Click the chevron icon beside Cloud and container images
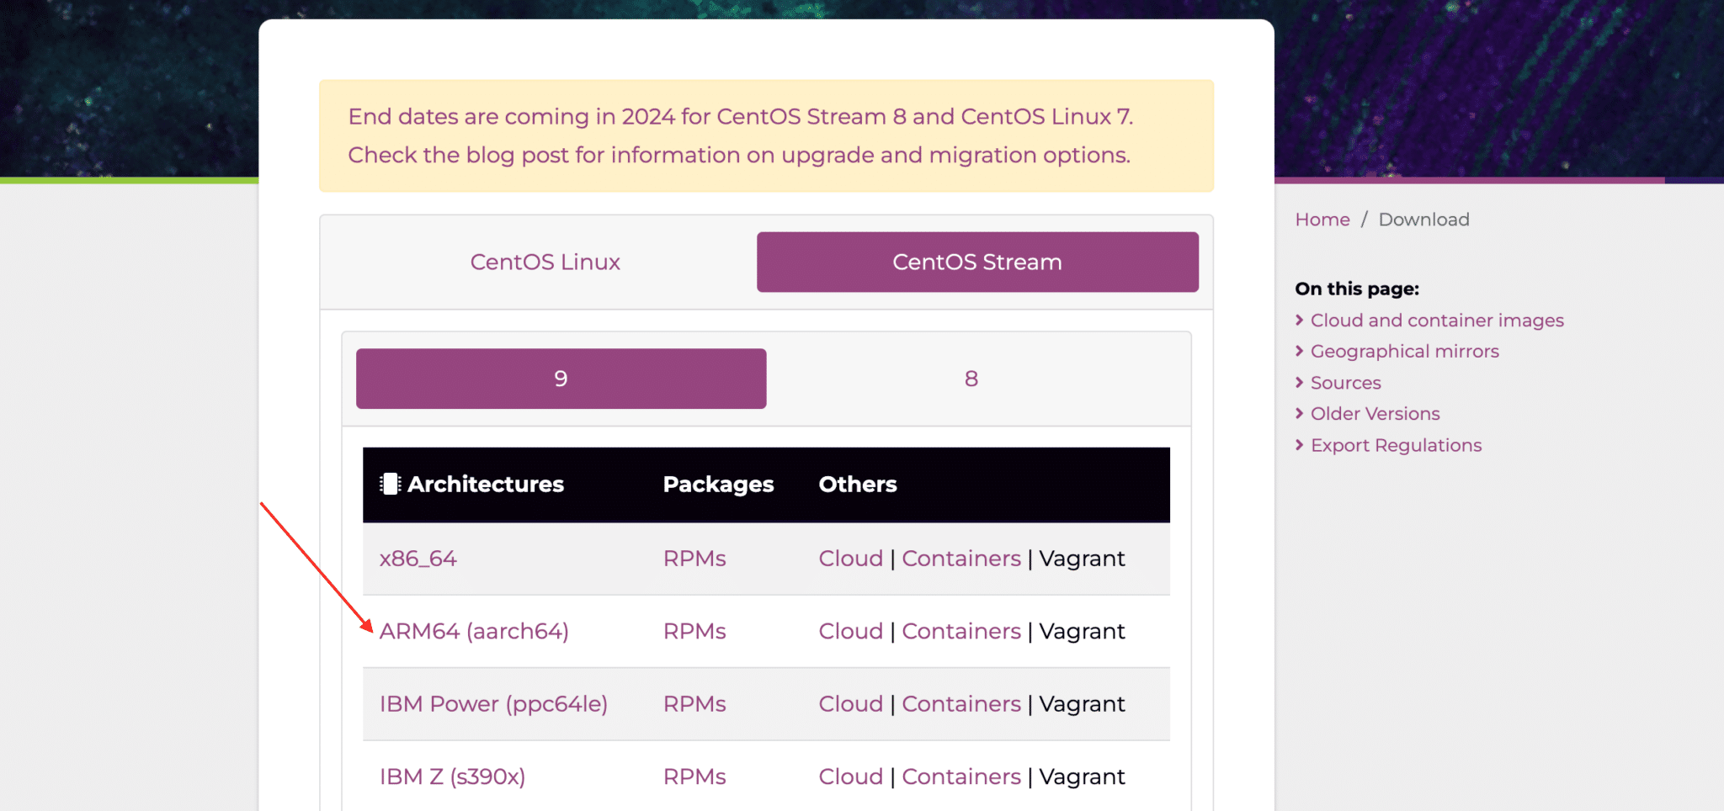This screenshot has width=1724, height=811. click(1299, 321)
